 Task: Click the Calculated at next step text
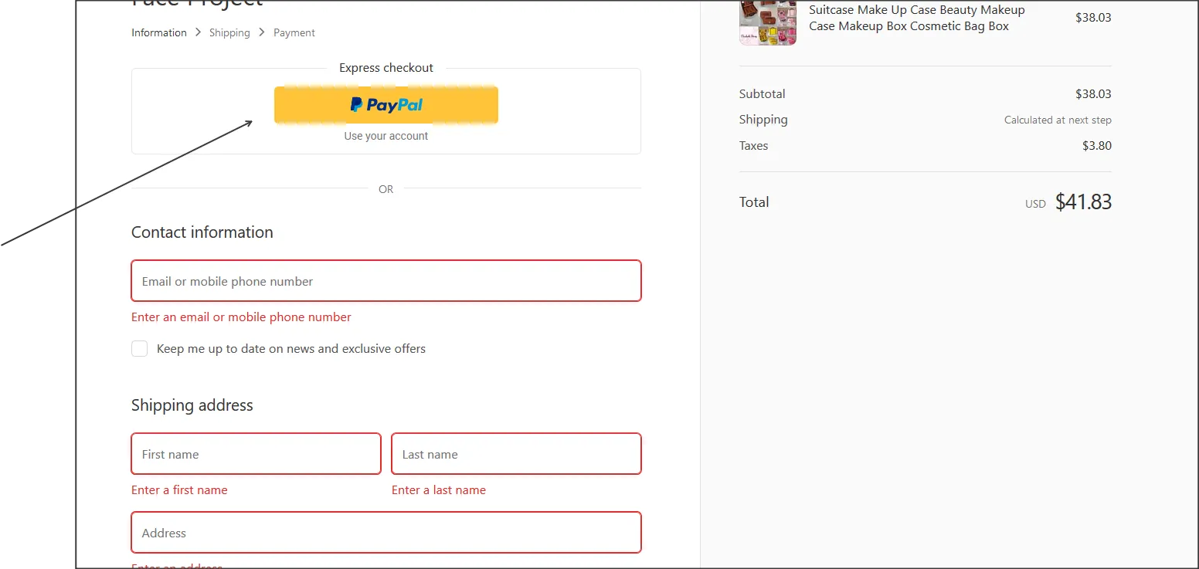pos(1058,120)
